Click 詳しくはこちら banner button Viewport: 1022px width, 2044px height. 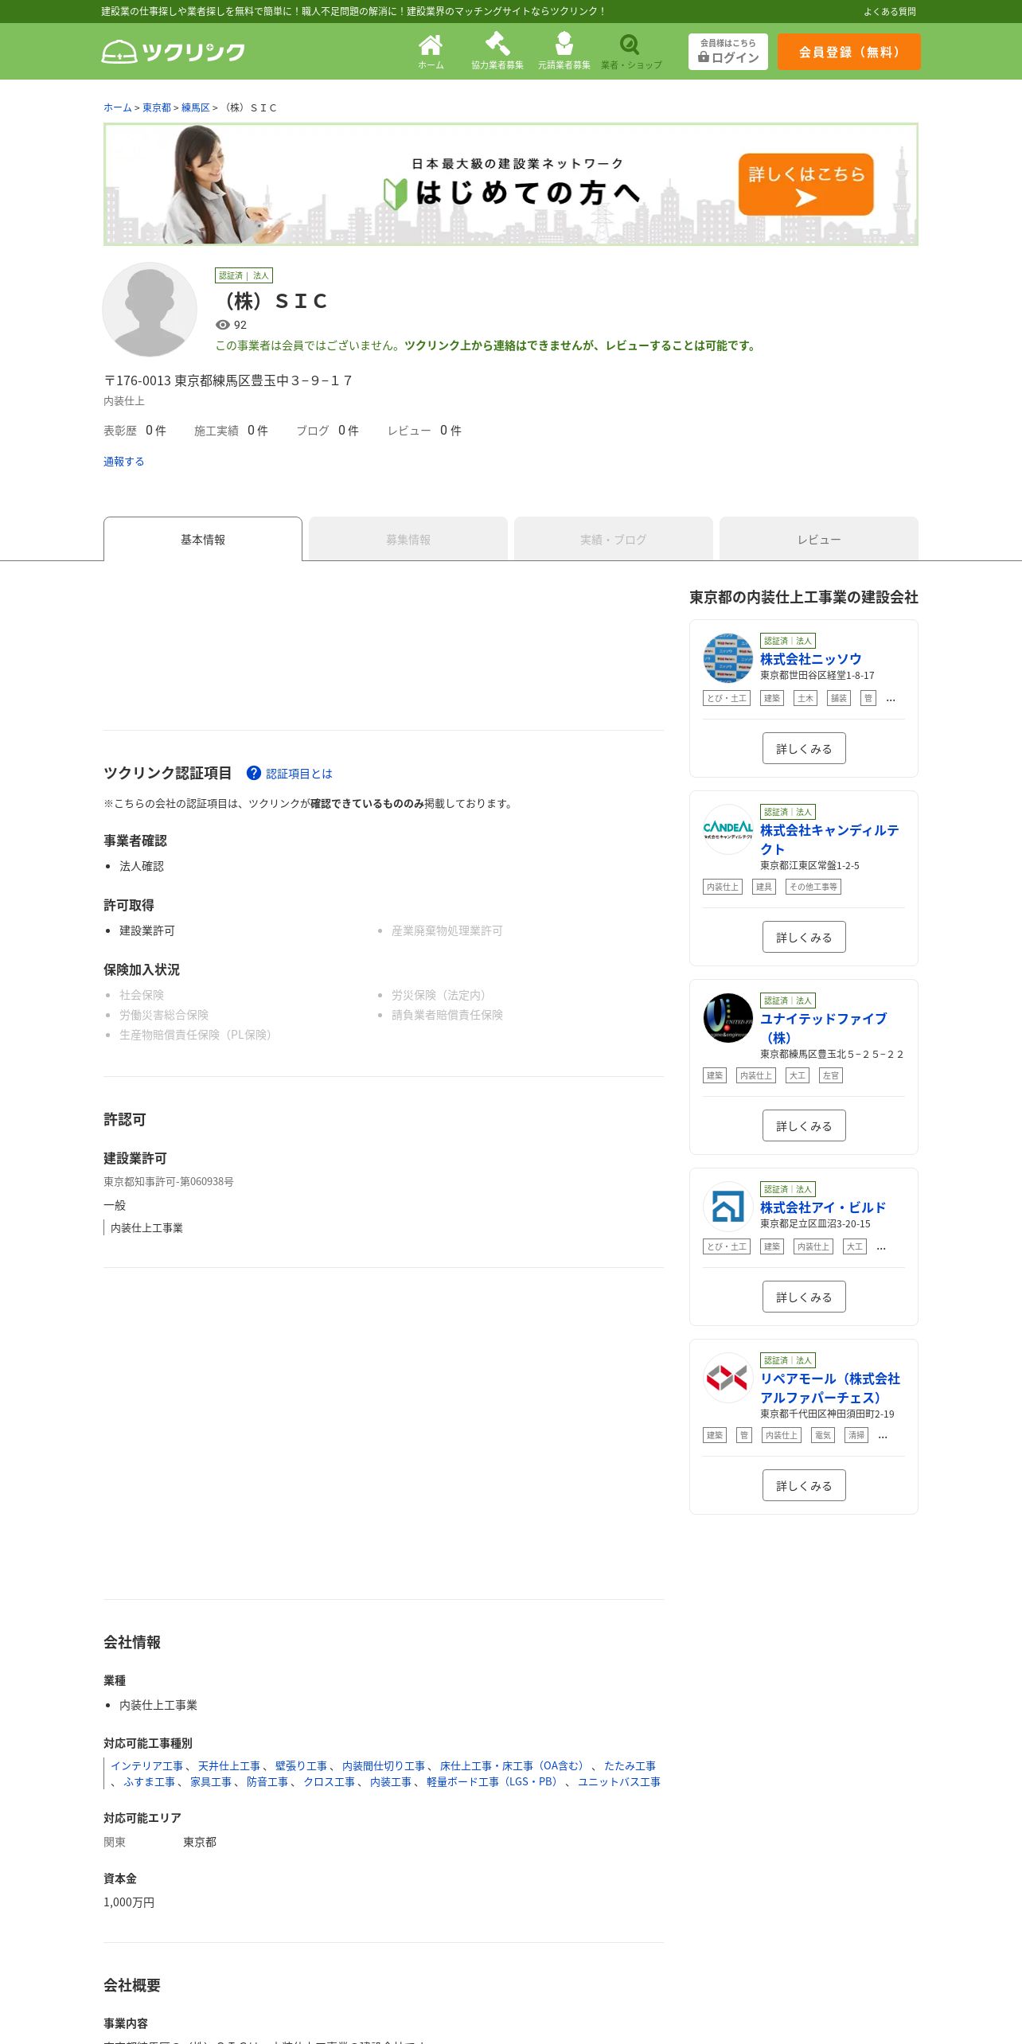pyautogui.click(x=806, y=185)
